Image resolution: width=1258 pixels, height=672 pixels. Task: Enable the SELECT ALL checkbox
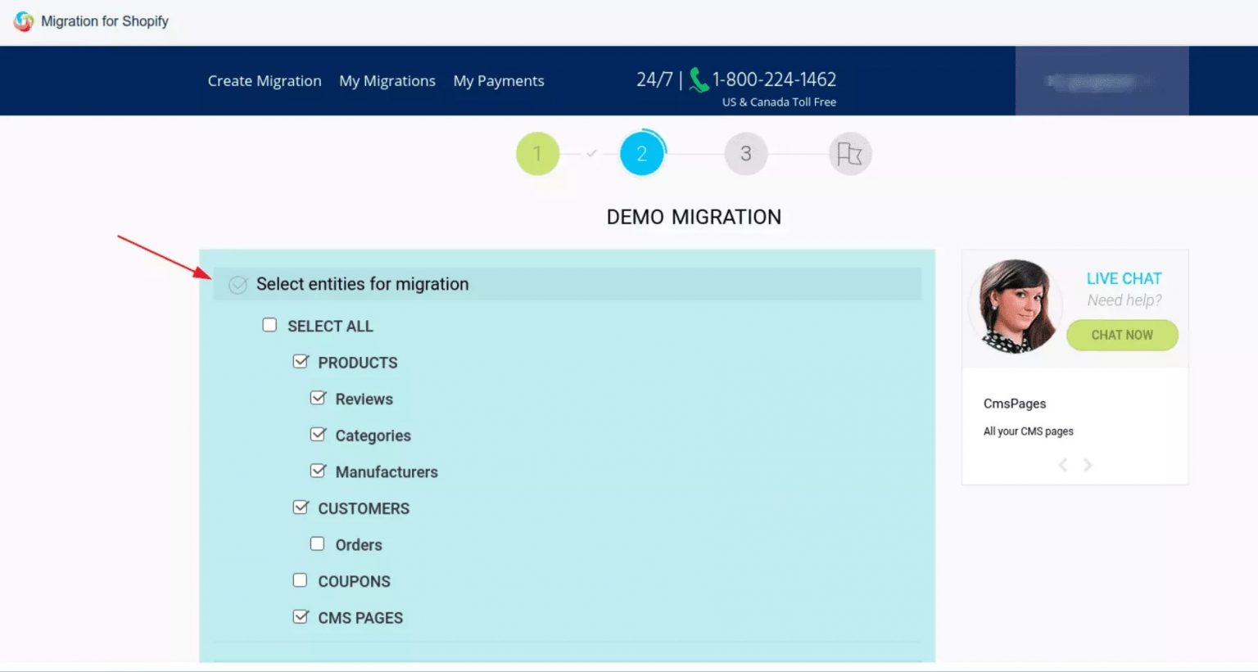pos(269,324)
